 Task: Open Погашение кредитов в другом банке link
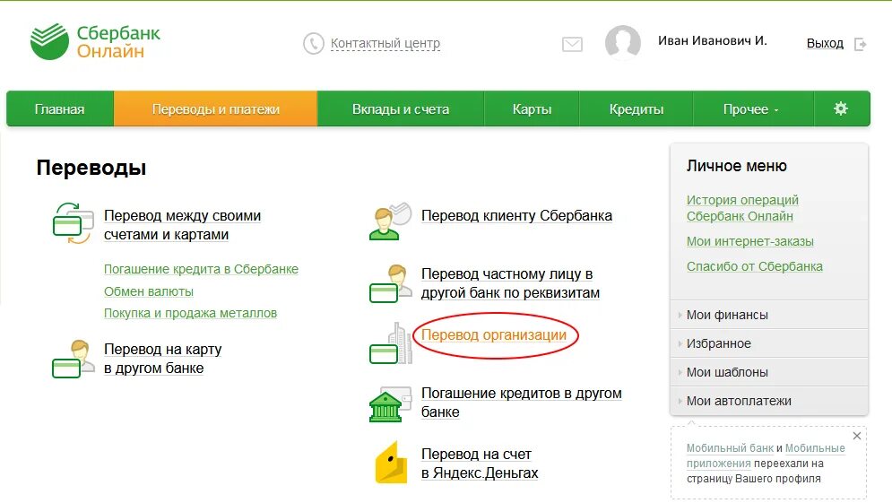[521, 403]
